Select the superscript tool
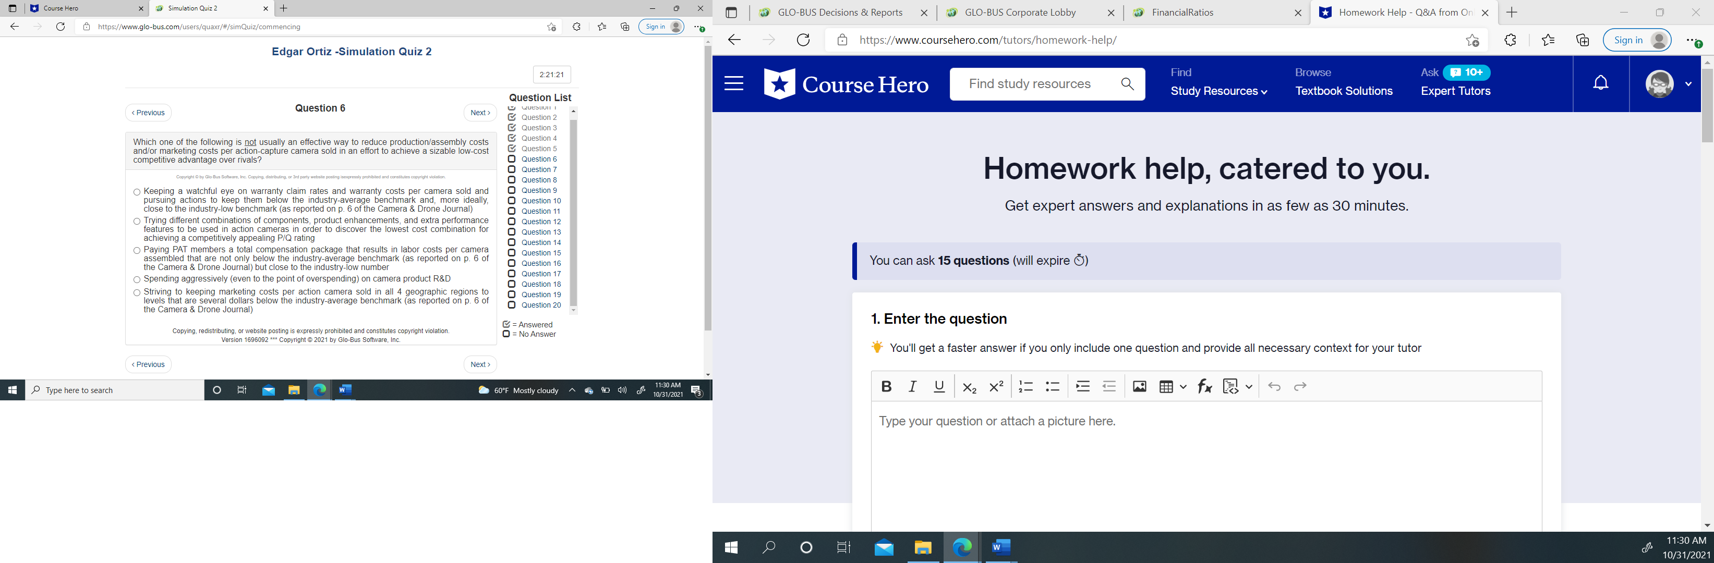 (x=995, y=386)
